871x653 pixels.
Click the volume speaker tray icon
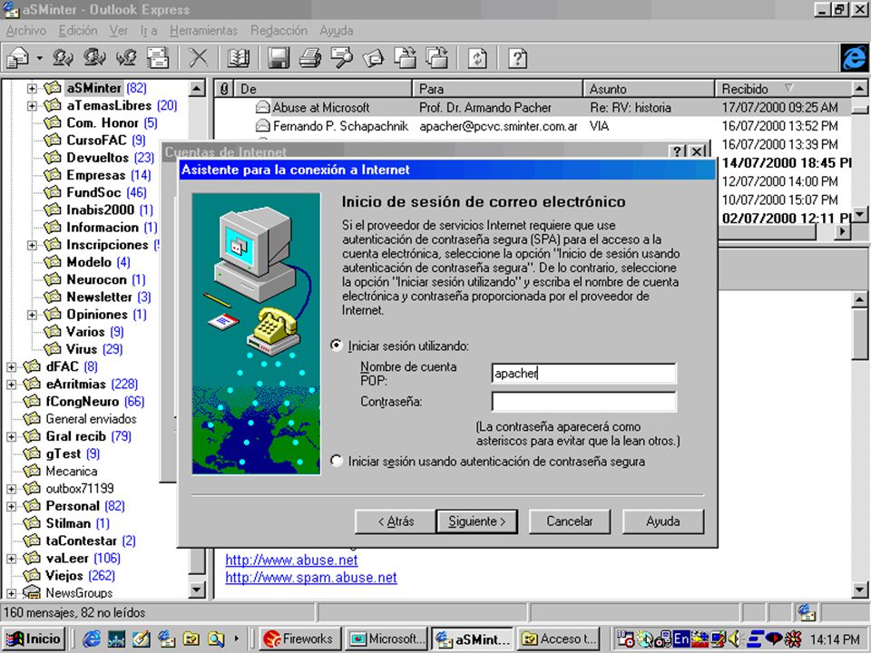pos(734,639)
